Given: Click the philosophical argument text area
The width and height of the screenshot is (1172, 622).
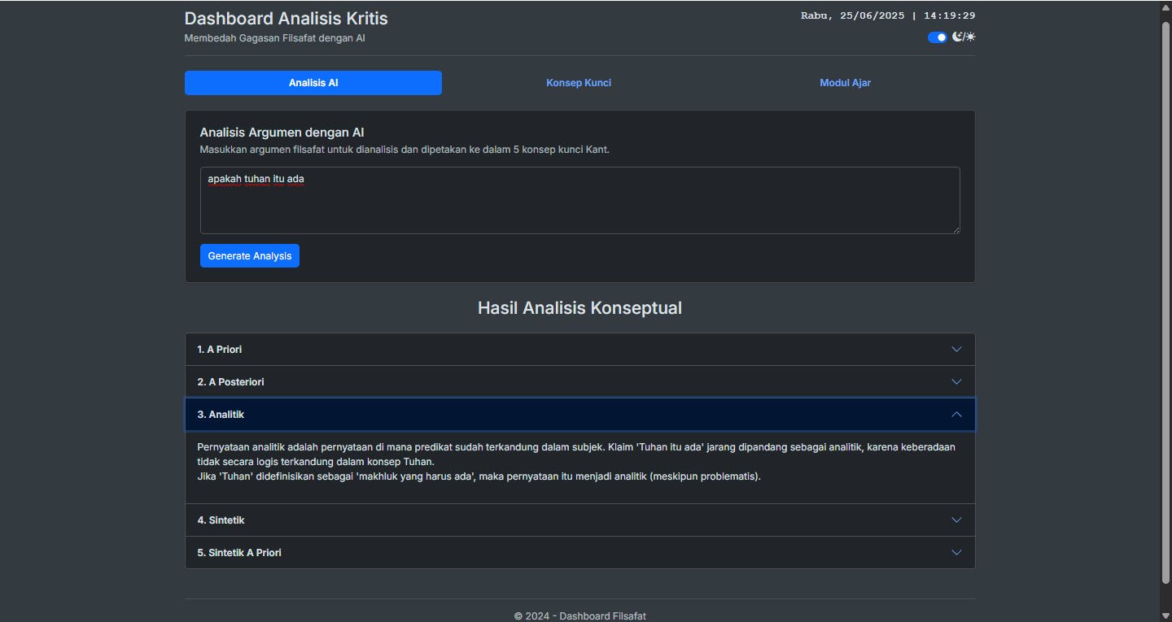Looking at the screenshot, I should point(580,201).
